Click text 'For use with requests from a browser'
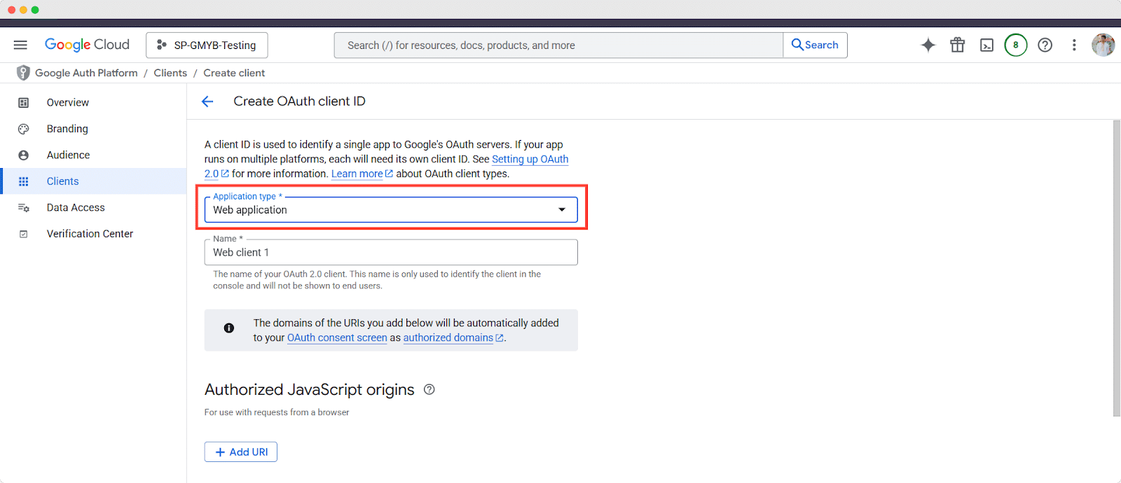The height and width of the screenshot is (483, 1121). point(277,412)
